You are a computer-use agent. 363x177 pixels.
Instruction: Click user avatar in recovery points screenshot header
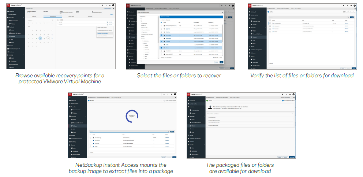[x=113, y=5]
